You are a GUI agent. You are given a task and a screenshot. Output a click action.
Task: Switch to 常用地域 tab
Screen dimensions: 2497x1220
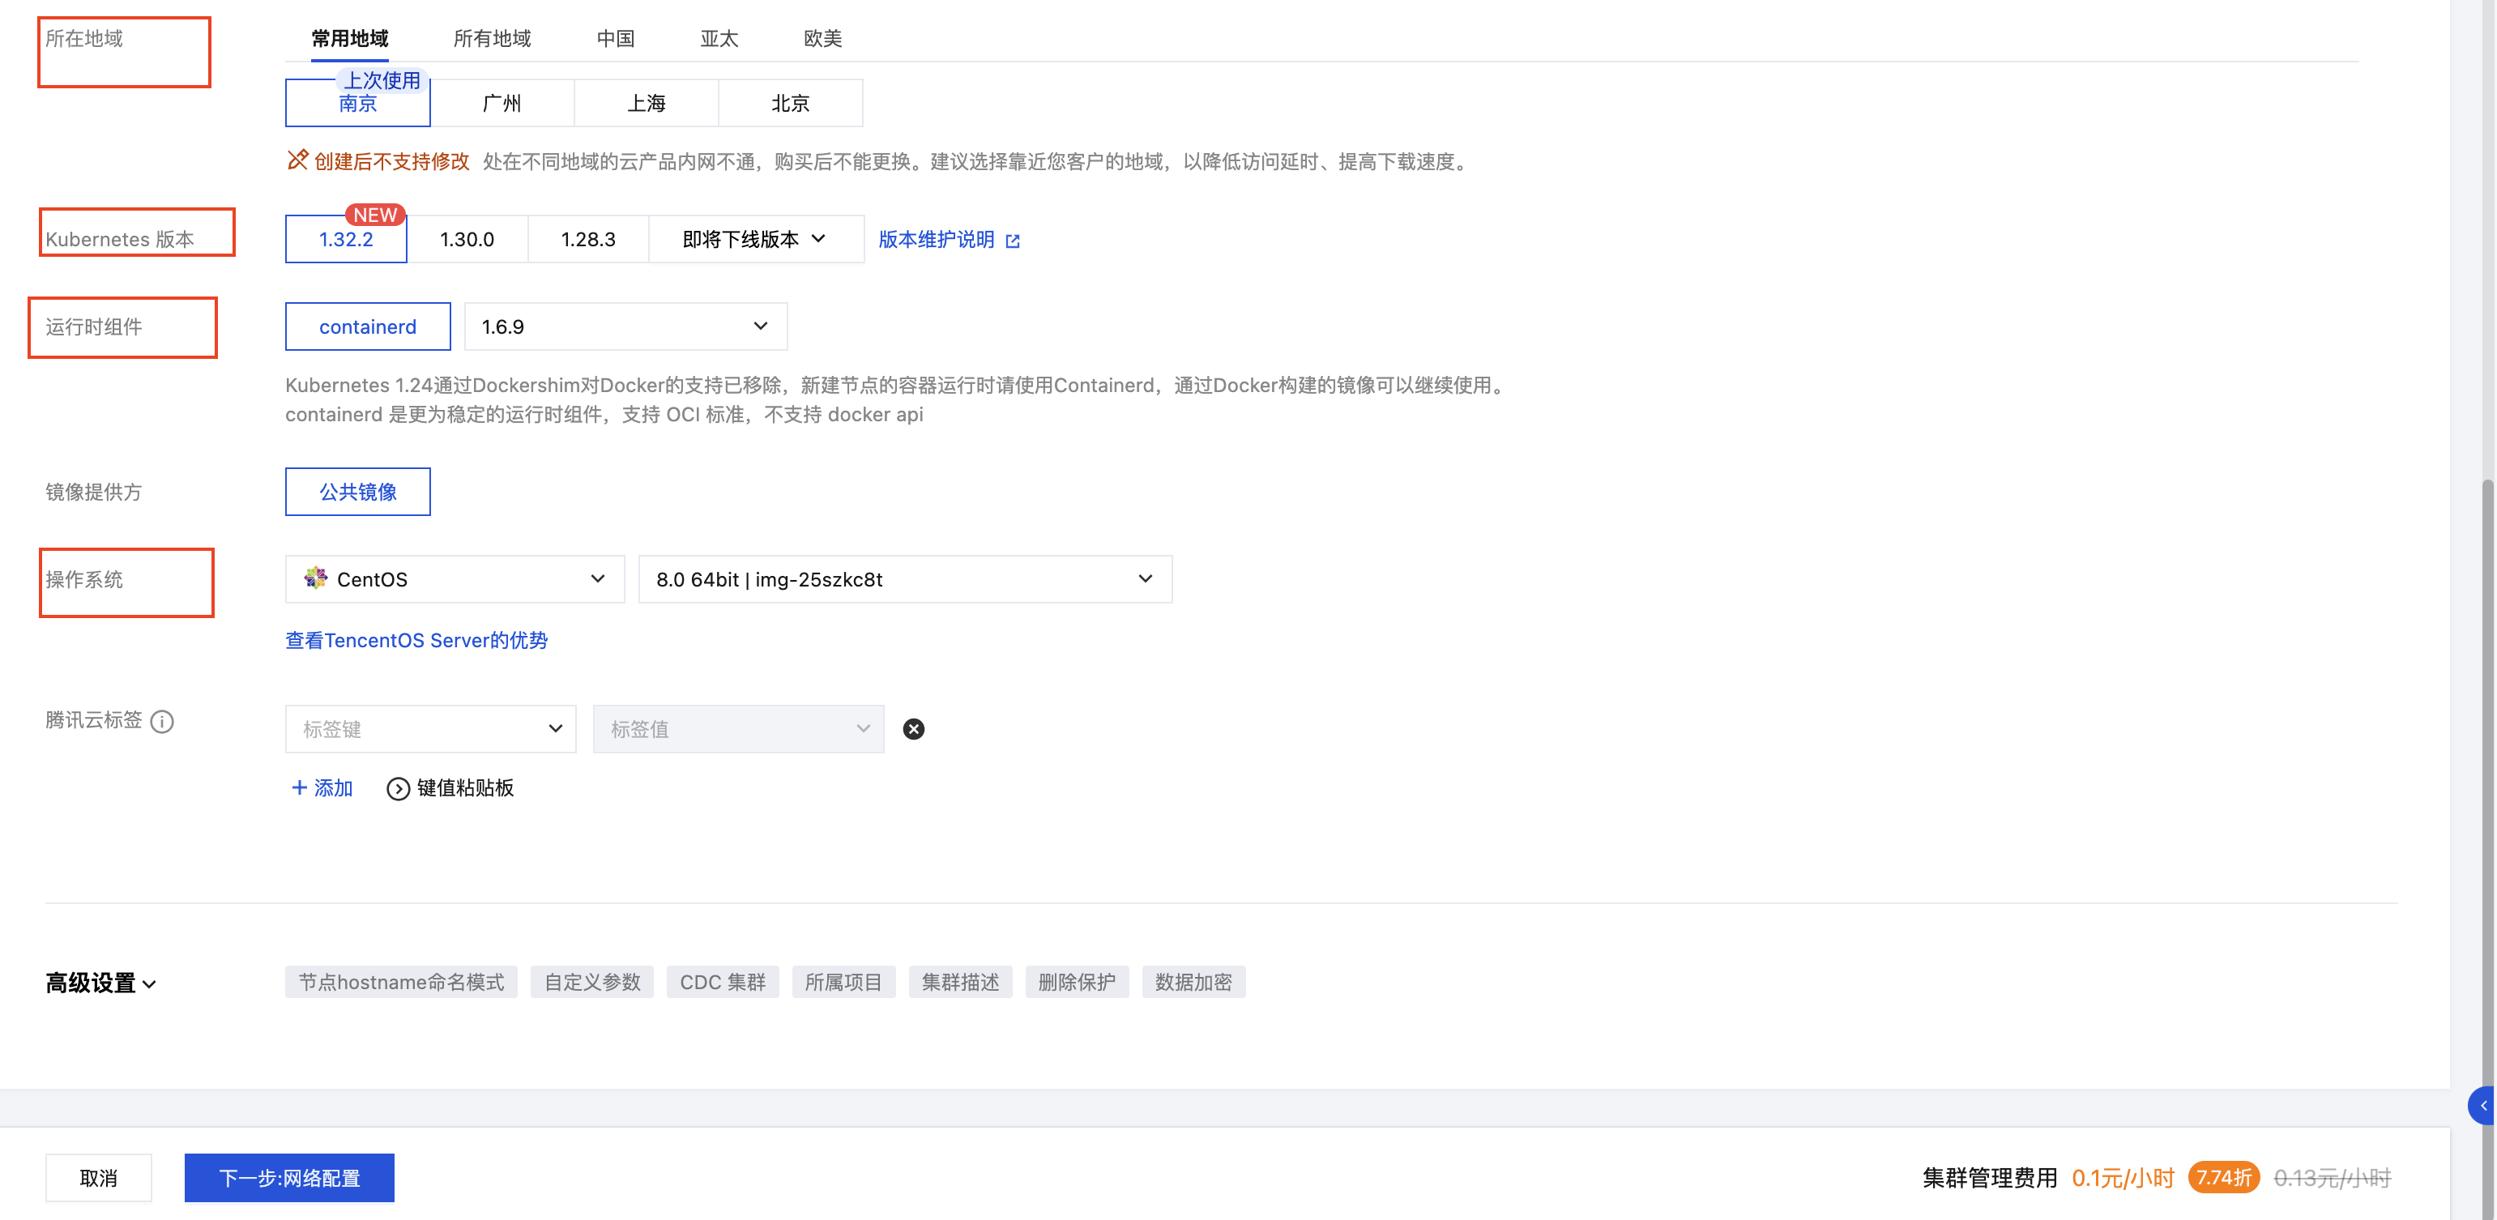pos(350,39)
